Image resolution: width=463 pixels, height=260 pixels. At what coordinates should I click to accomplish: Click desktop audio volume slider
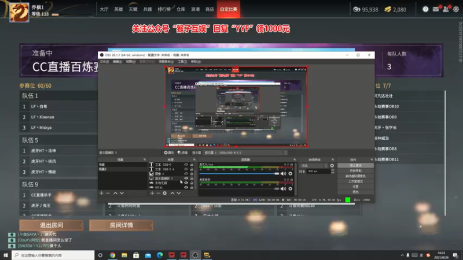pos(239,189)
